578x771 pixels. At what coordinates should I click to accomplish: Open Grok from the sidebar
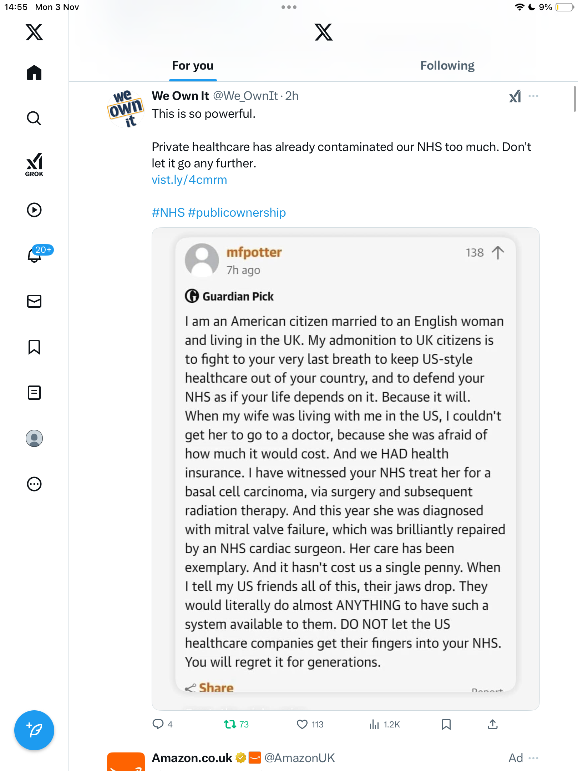(34, 165)
